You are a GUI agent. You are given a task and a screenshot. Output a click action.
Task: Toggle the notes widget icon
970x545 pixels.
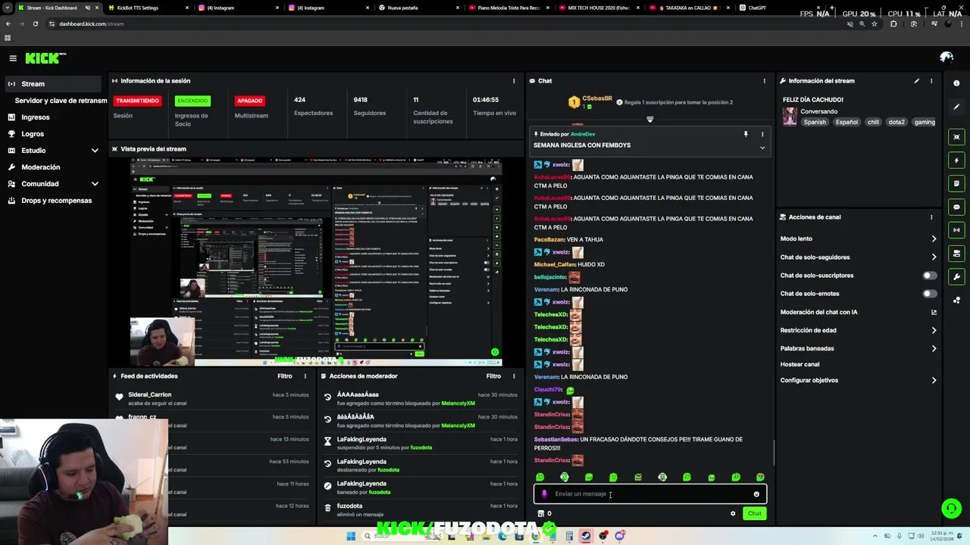pos(956,183)
